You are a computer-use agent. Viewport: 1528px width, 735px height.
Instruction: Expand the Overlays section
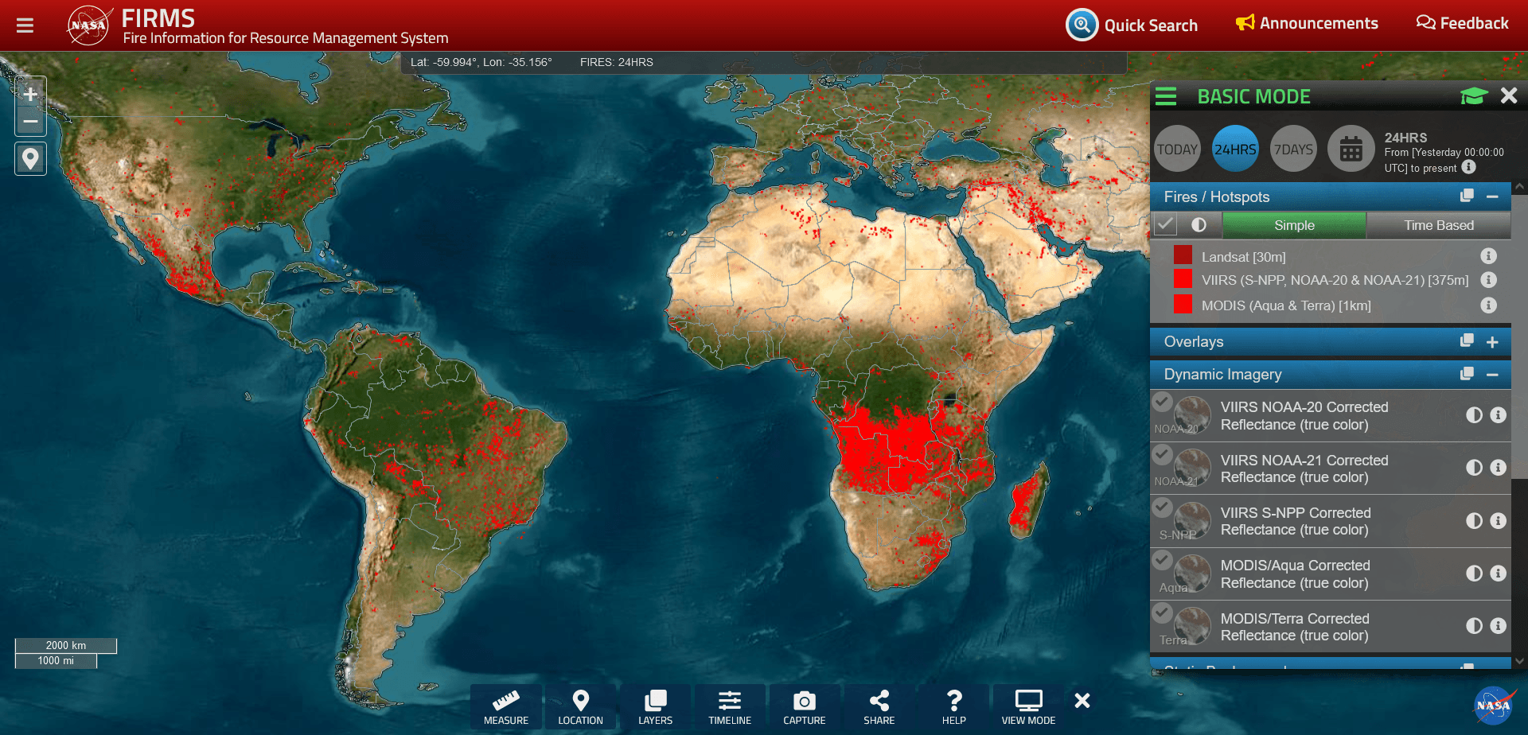coord(1492,342)
